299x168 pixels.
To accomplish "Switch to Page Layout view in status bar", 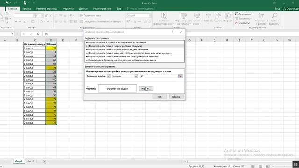I will click(x=260, y=166).
